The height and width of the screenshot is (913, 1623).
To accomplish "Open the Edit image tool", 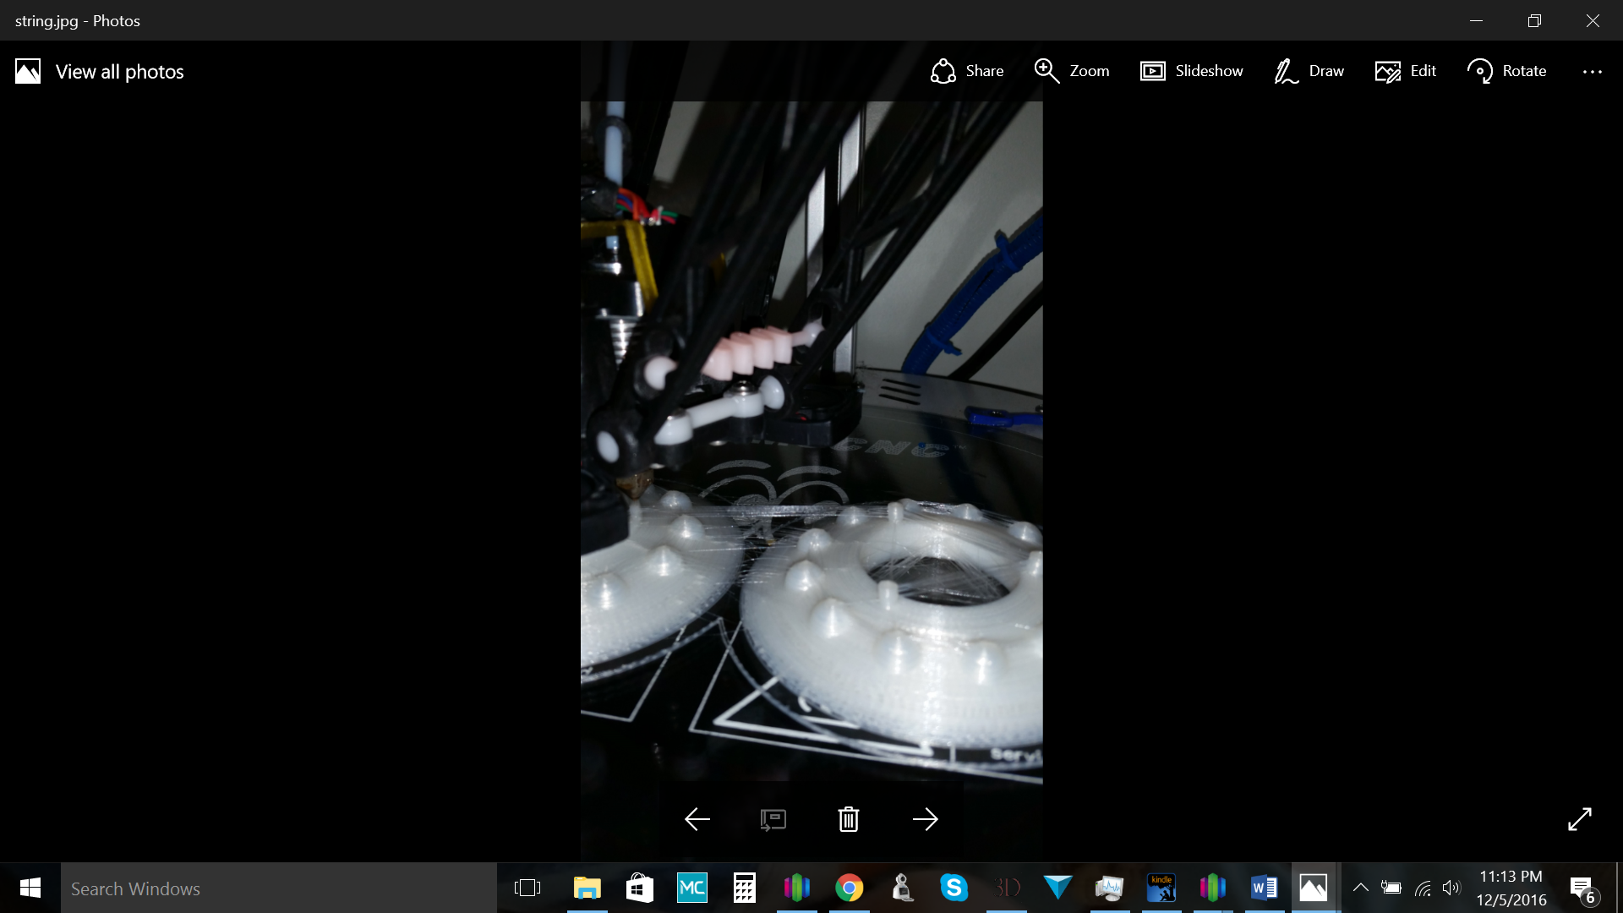I will pyautogui.click(x=1406, y=71).
